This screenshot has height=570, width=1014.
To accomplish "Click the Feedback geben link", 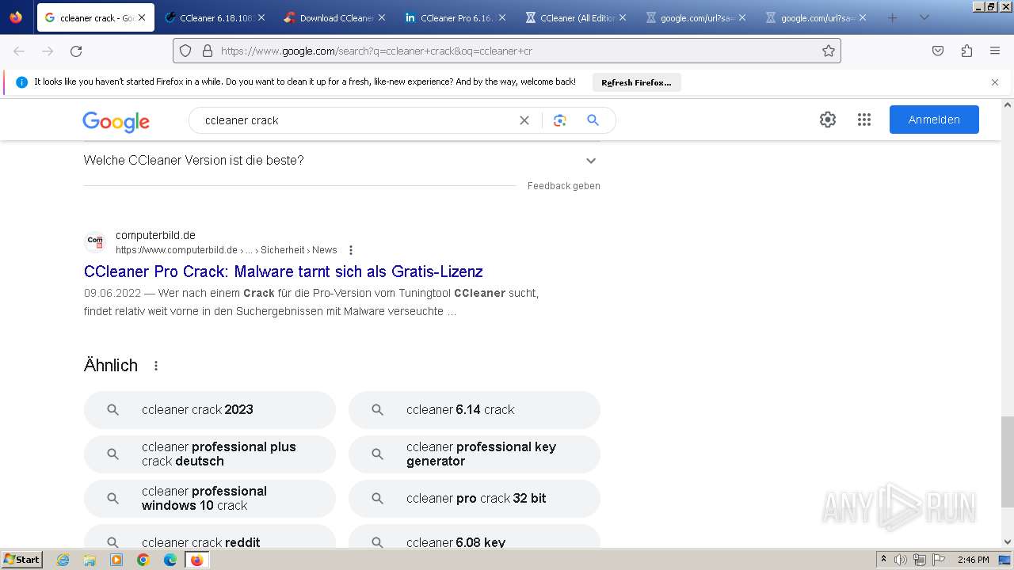I will coord(564,186).
